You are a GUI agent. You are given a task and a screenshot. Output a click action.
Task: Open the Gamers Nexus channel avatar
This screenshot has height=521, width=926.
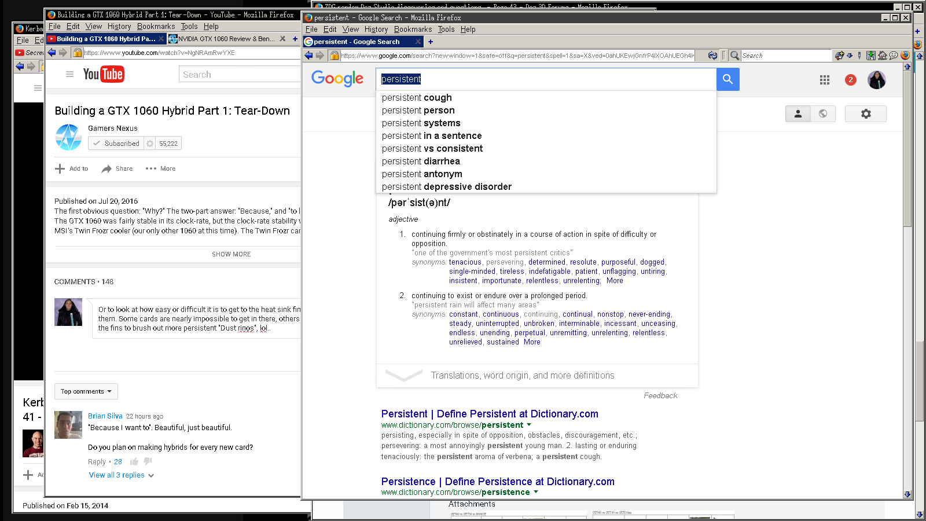68,137
